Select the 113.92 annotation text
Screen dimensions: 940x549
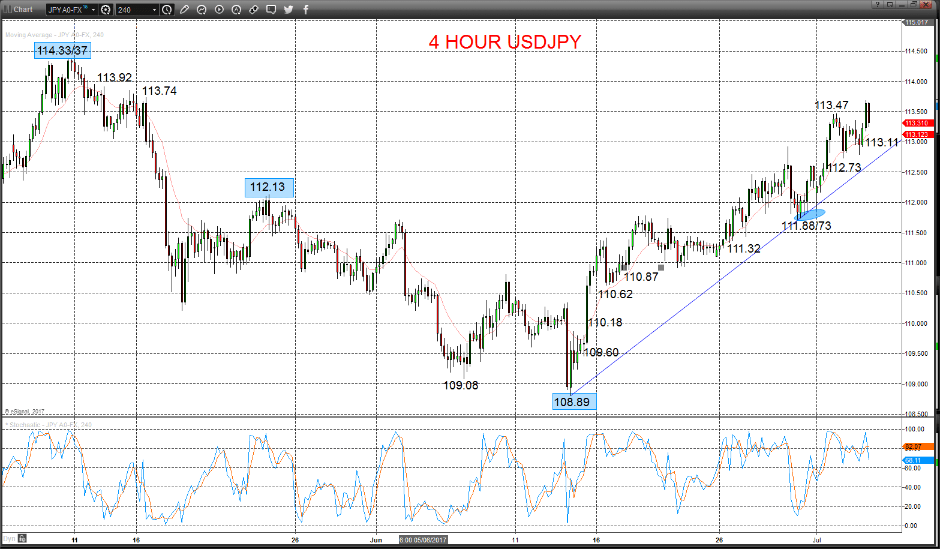point(114,77)
